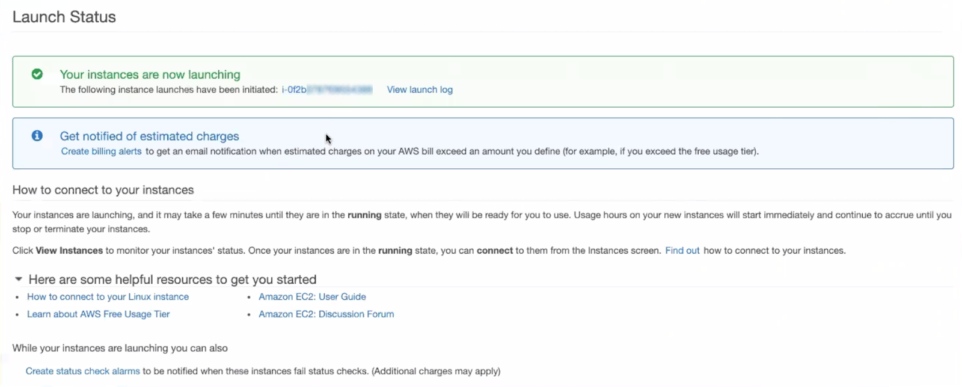The height and width of the screenshot is (387, 962).
Task: Click 'Here are some helpful resources' heading text
Action: point(173,279)
